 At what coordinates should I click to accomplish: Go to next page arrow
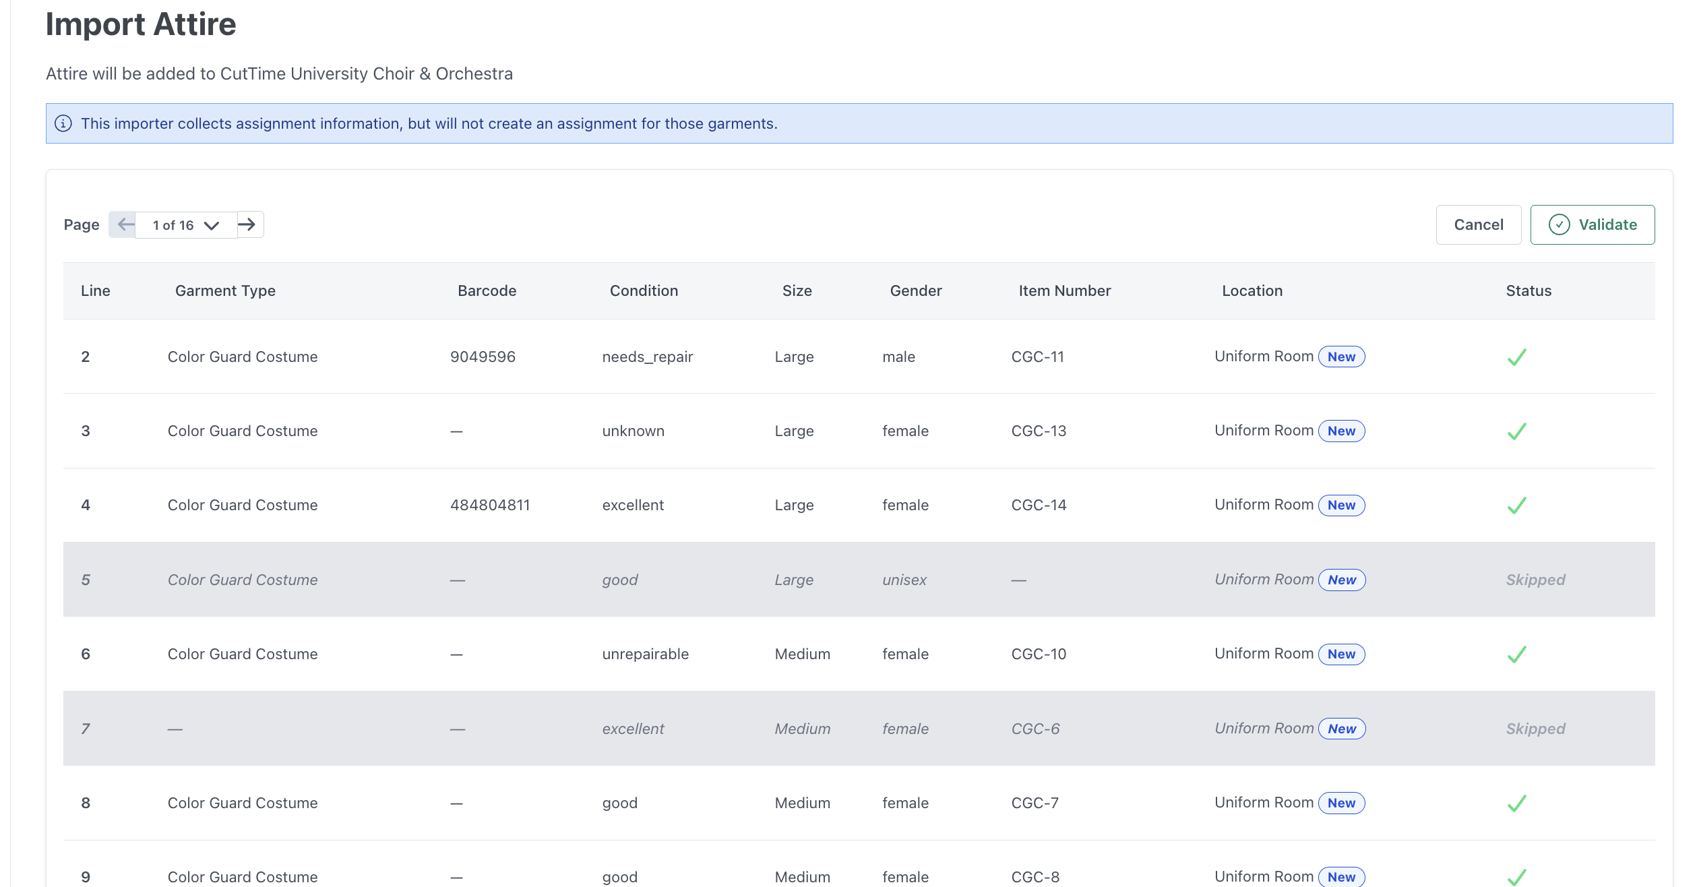(249, 224)
